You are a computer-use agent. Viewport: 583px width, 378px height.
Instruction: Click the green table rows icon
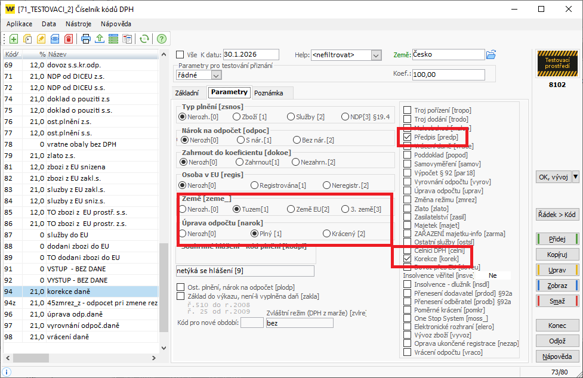113,39
